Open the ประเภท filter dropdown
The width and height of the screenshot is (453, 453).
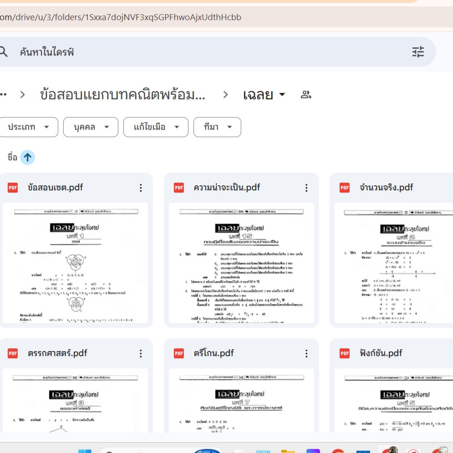28,127
